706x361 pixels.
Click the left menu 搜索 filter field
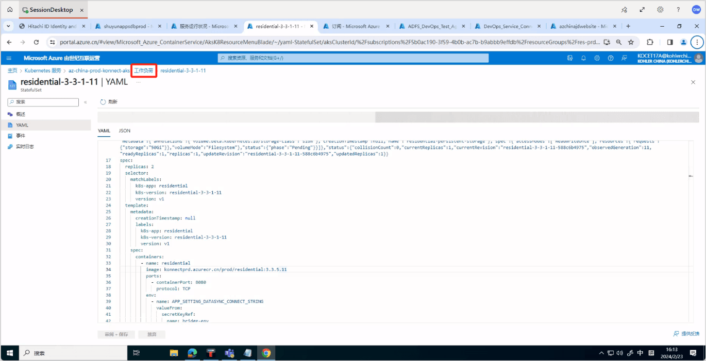coord(46,102)
